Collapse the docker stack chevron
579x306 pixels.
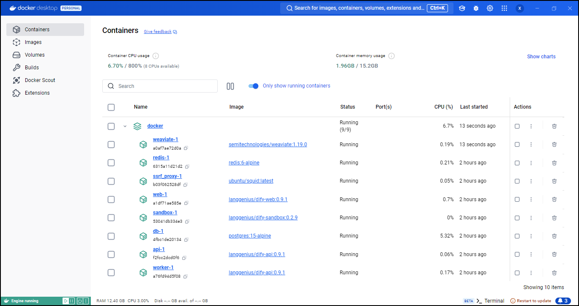pos(125,126)
